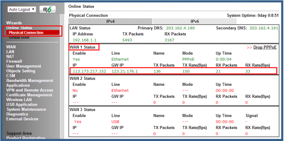
Task: Expand the NAT menu
Action: 10,57
